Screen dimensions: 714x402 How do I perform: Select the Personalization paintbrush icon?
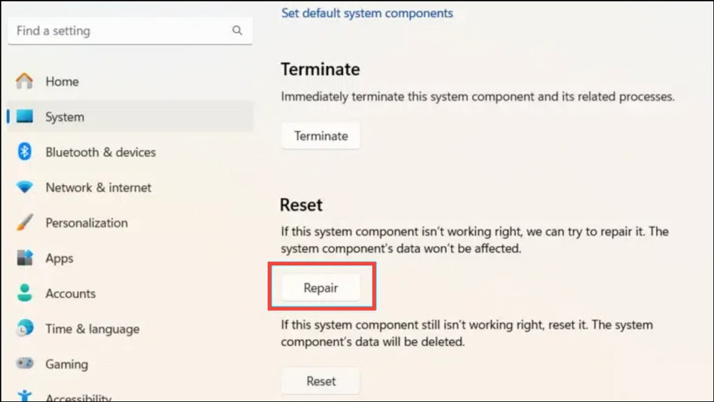(x=24, y=222)
